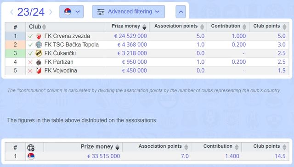Click the green checkmark beside FK Crvena zvezda

tap(30, 36)
